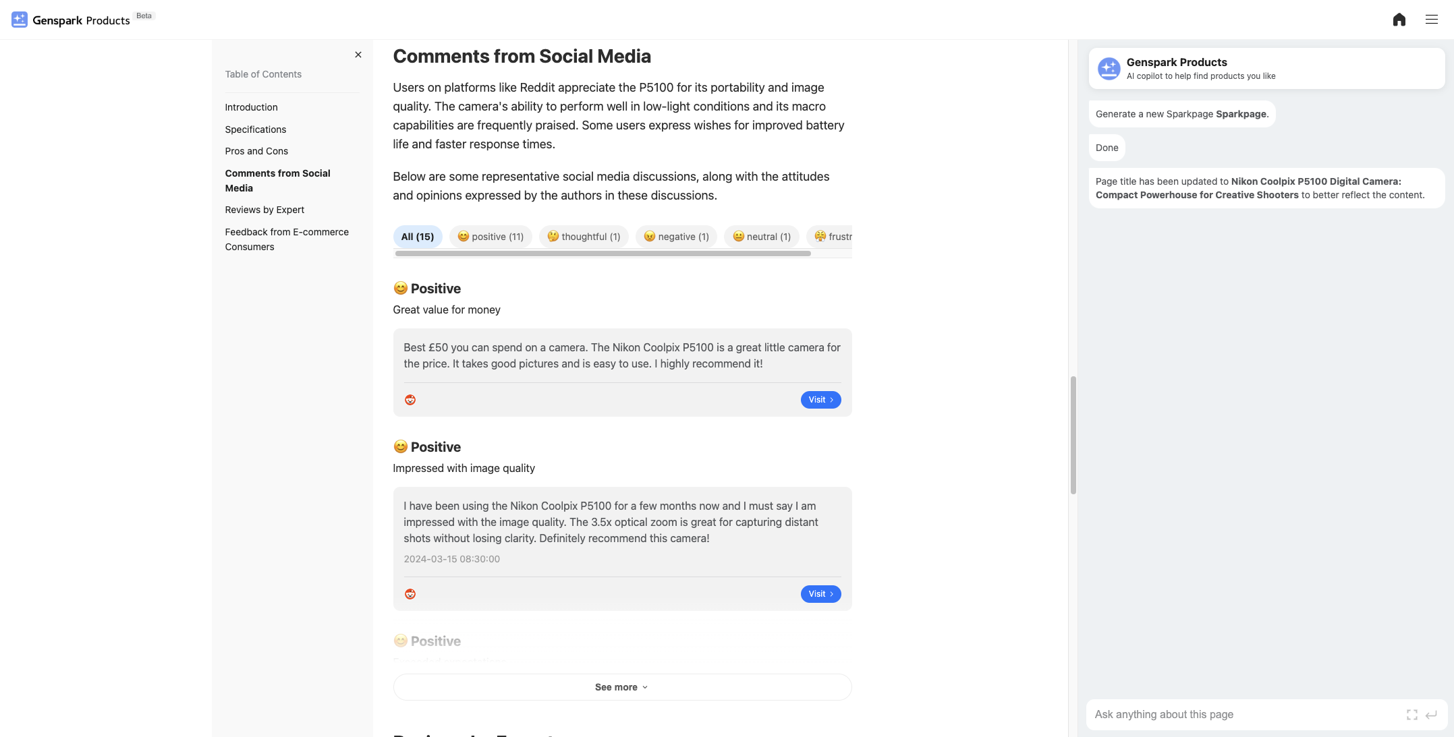Expand comments with See more
The width and height of the screenshot is (1454, 737).
click(x=622, y=687)
